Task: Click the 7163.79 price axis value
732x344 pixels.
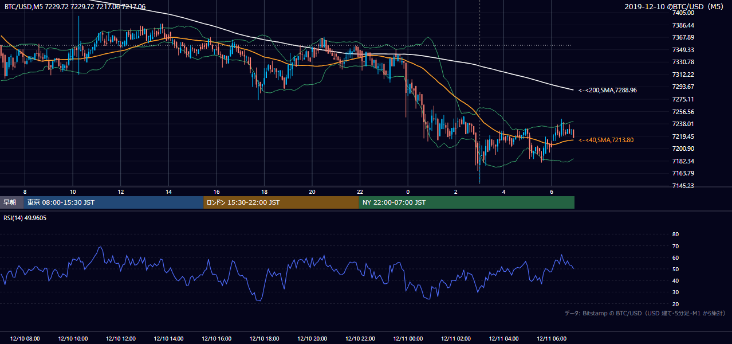Action: coord(683,173)
